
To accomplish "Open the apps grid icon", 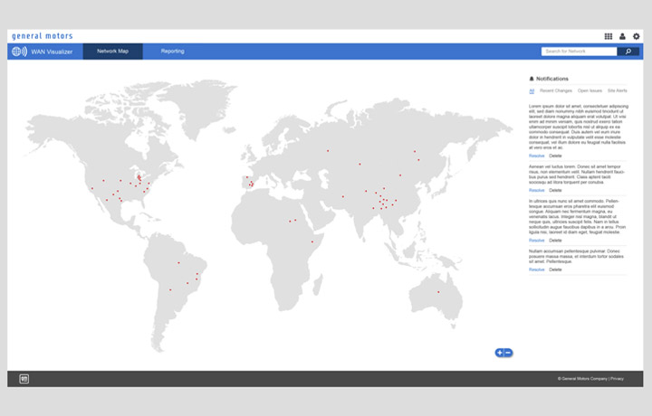I will coord(608,36).
